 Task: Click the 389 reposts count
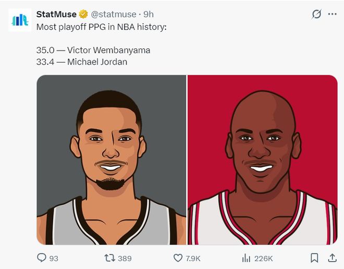tap(125, 259)
